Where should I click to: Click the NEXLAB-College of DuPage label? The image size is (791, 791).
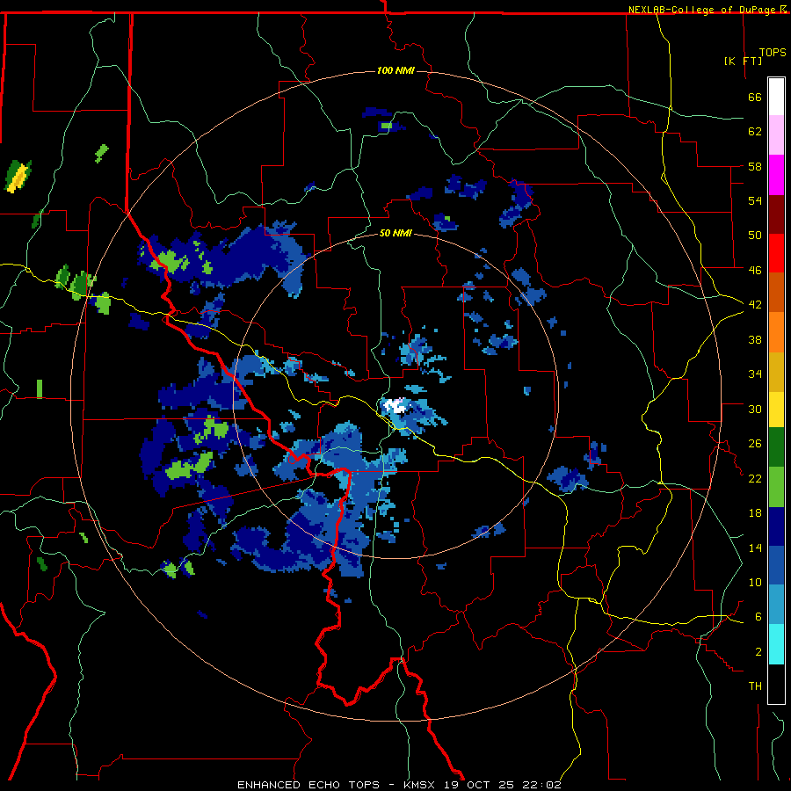(x=703, y=10)
